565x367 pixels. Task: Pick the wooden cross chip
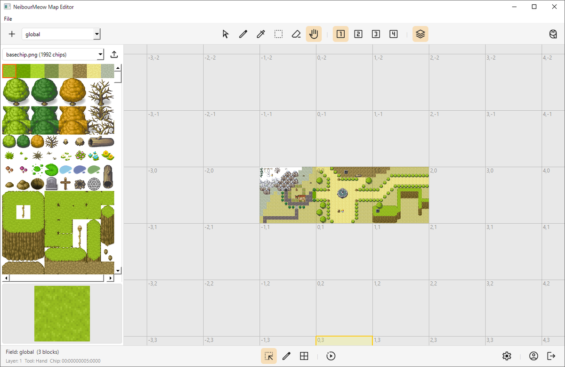[66, 184]
